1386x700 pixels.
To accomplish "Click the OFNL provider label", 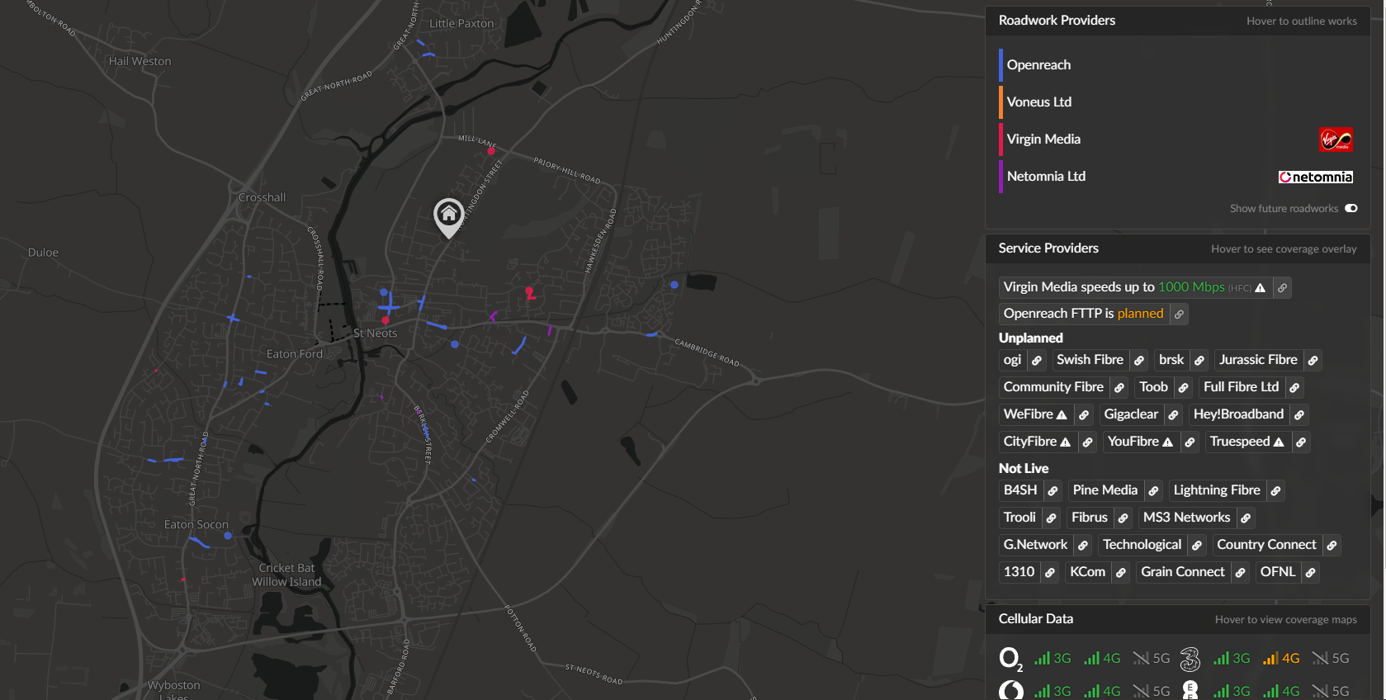I will tap(1278, 572).
